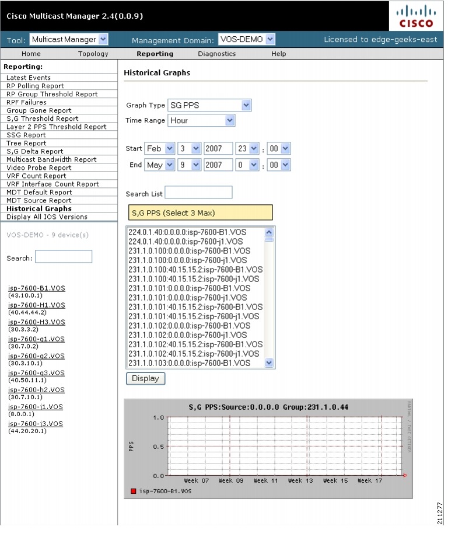The height and width of the screenshot is (537, 455).
Task: Open device isp-7600-h2.VOS link
Action: pos(36,390)
